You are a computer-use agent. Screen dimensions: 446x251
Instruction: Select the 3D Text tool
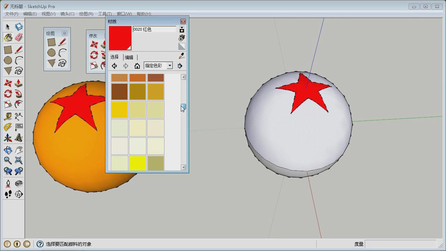click(19, 138)
